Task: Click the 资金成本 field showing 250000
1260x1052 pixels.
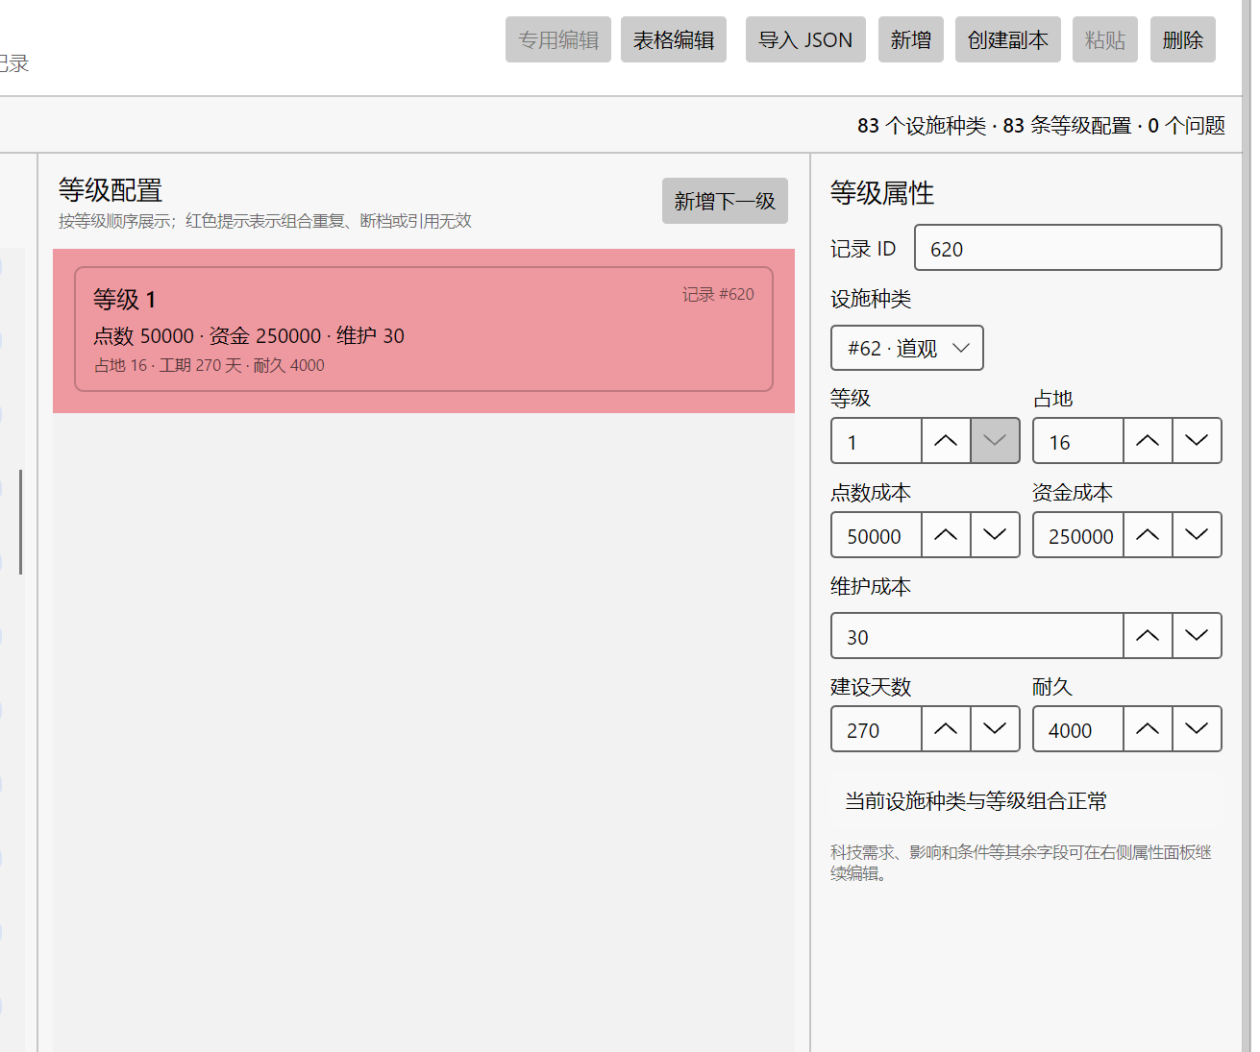Action: (1078, 535)
